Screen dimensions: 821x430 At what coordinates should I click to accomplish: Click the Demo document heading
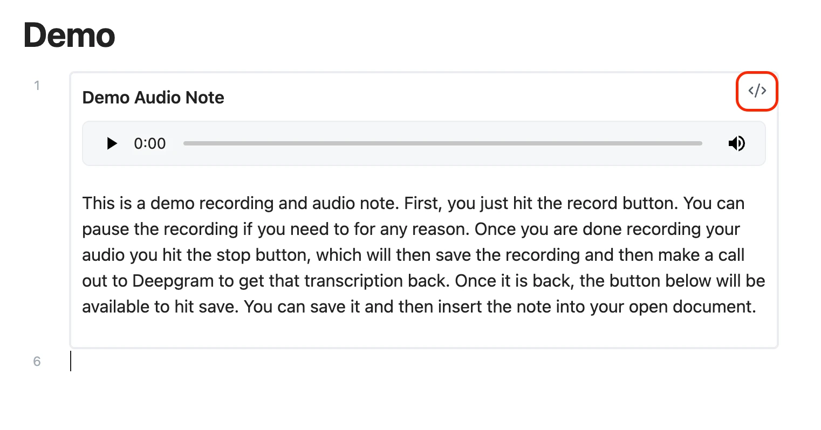click(69, 34)
